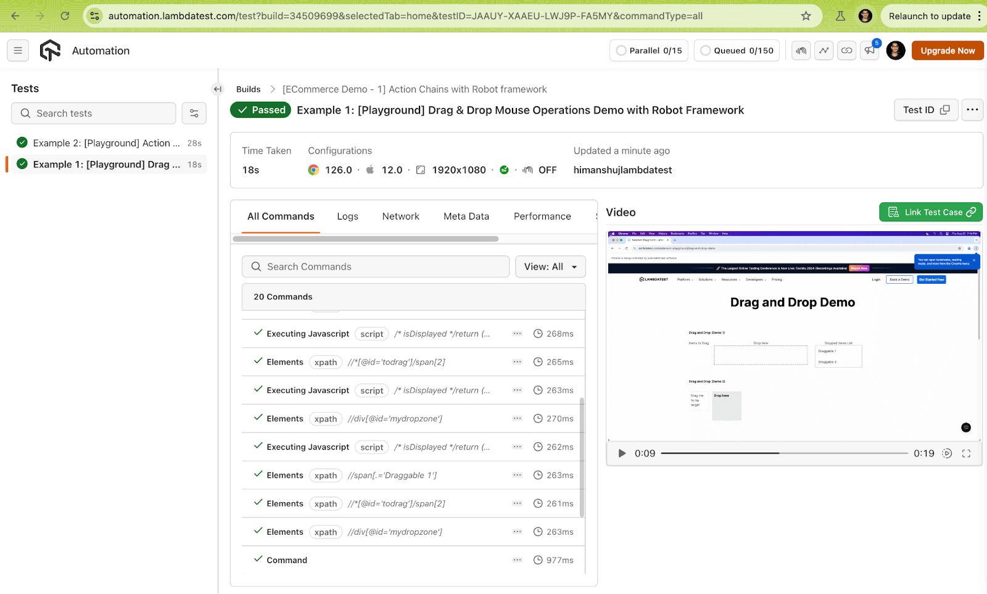Navigate to Builds breadcrumb link
Screen dimensions: 987x594
coord(248,89)
